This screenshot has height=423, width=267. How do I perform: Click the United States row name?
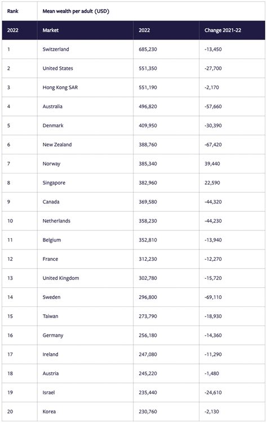pyautogui.click(x=57, y=68)
